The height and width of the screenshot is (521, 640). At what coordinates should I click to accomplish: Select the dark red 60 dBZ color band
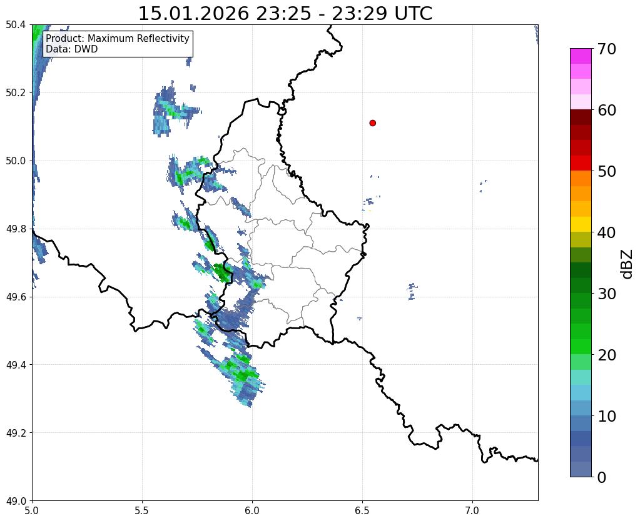tap(581, 117)
